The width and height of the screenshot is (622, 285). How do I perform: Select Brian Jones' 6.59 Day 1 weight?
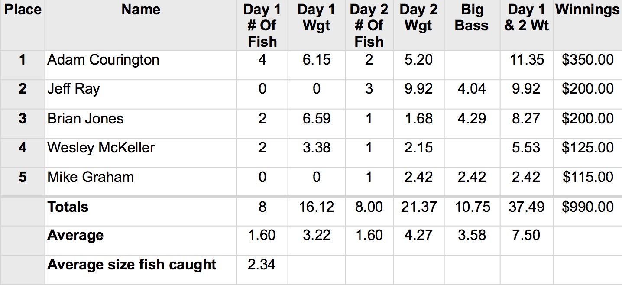pos(317,119)
